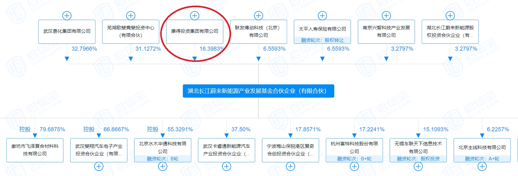
Task: Open investee node 武汉卡睿通新能源汽车产业投资合伙企业
Action: coord(226,150)
